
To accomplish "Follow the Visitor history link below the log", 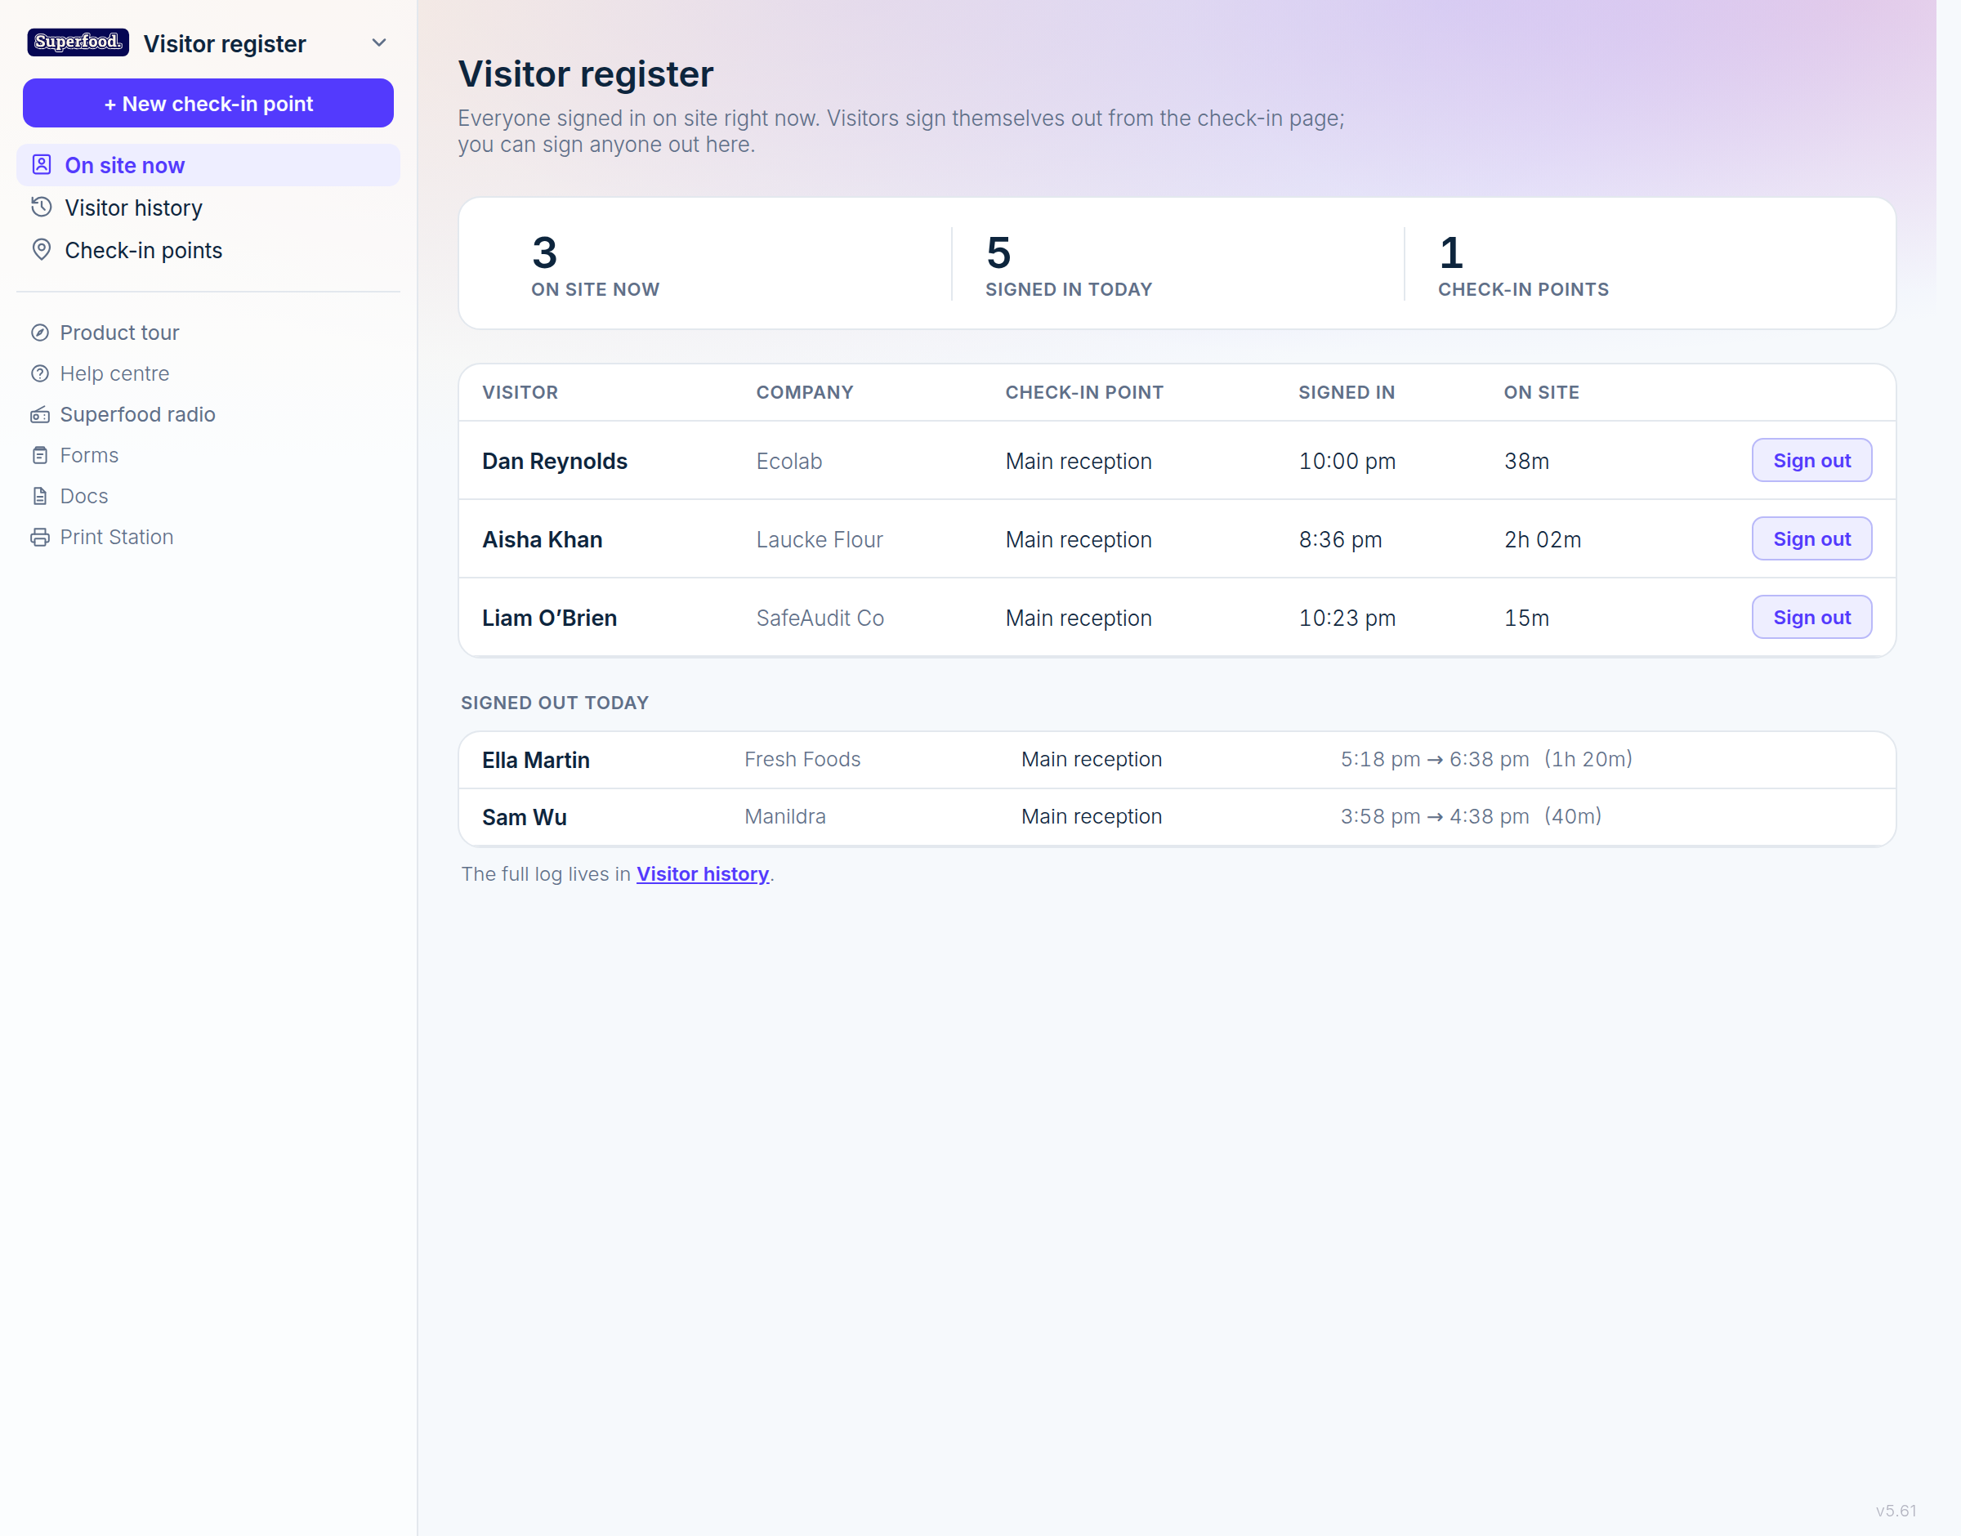I will tap(702, 874).
